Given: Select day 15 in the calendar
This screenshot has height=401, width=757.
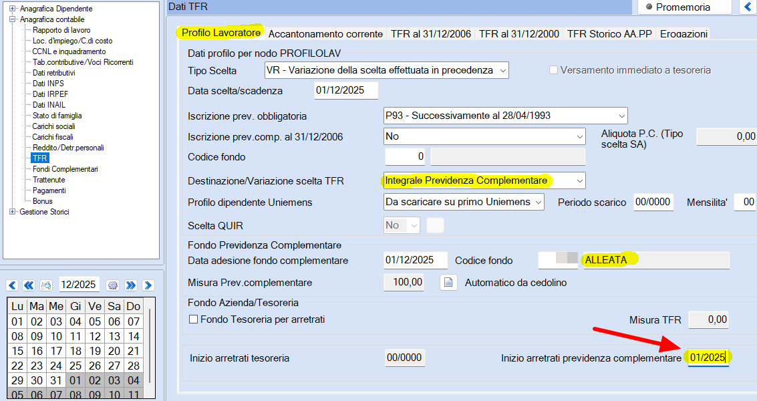Looking at the screenshot, I should 17,351.
